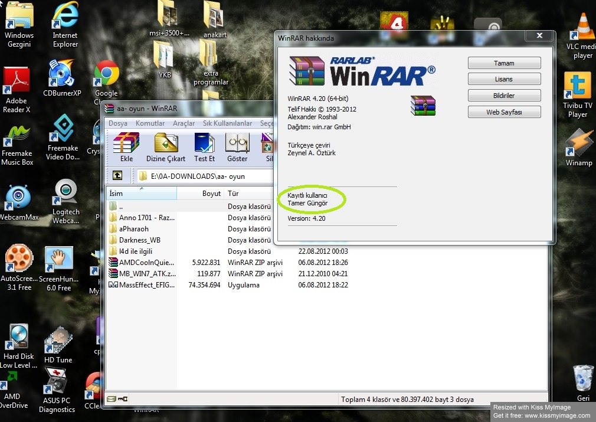Open the Geri Dönüşüm recycle bin icon
Viewport: 596px width, 422px height.
(582, 383)
